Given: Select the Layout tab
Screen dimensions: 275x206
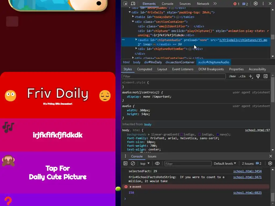Looking at the screenshot, I should click(x=162, y=69).
